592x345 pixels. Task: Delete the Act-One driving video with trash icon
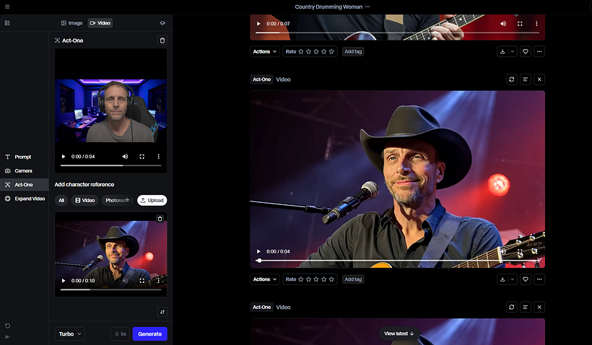pyautogui.click(x=162, y=41)
